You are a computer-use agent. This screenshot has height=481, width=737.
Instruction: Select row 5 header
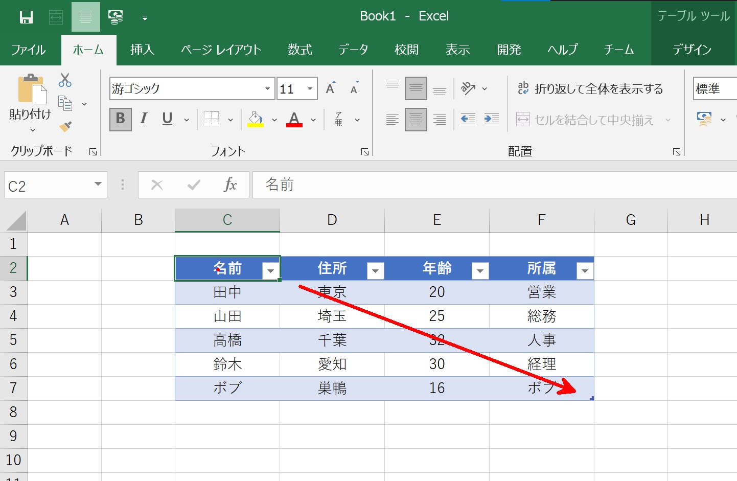[14, 340]
